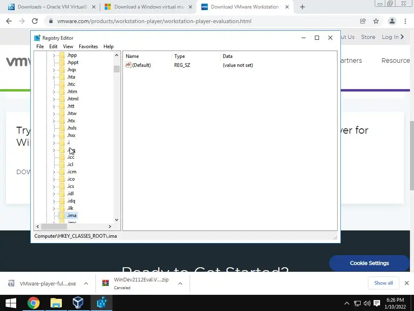
Task: Open Chrome profile avatar
Action: tap(392, 21)
